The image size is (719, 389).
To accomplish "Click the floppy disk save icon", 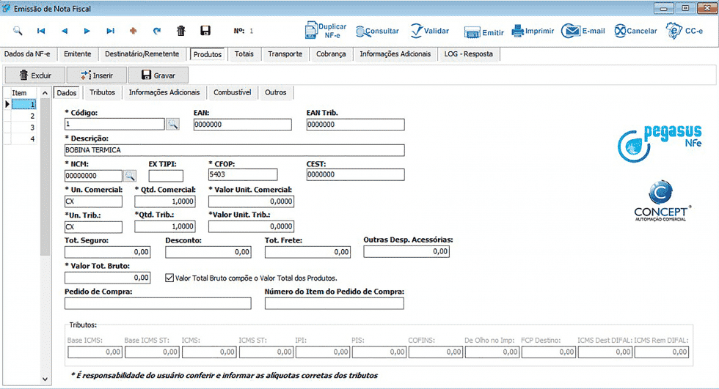I will 205,31.
